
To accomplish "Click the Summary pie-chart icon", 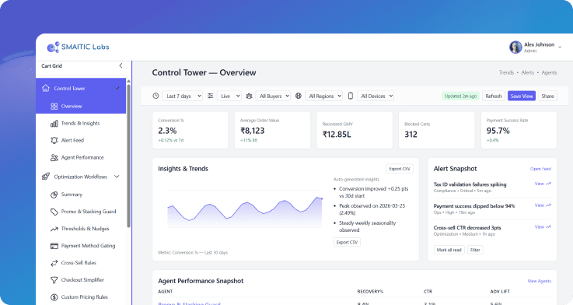I will [54, 195].
